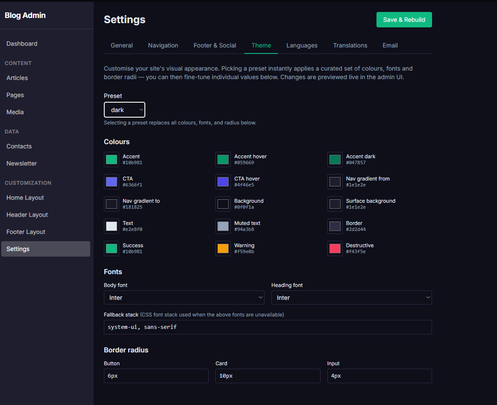Open Media in the sidebar

pos(46,112)
